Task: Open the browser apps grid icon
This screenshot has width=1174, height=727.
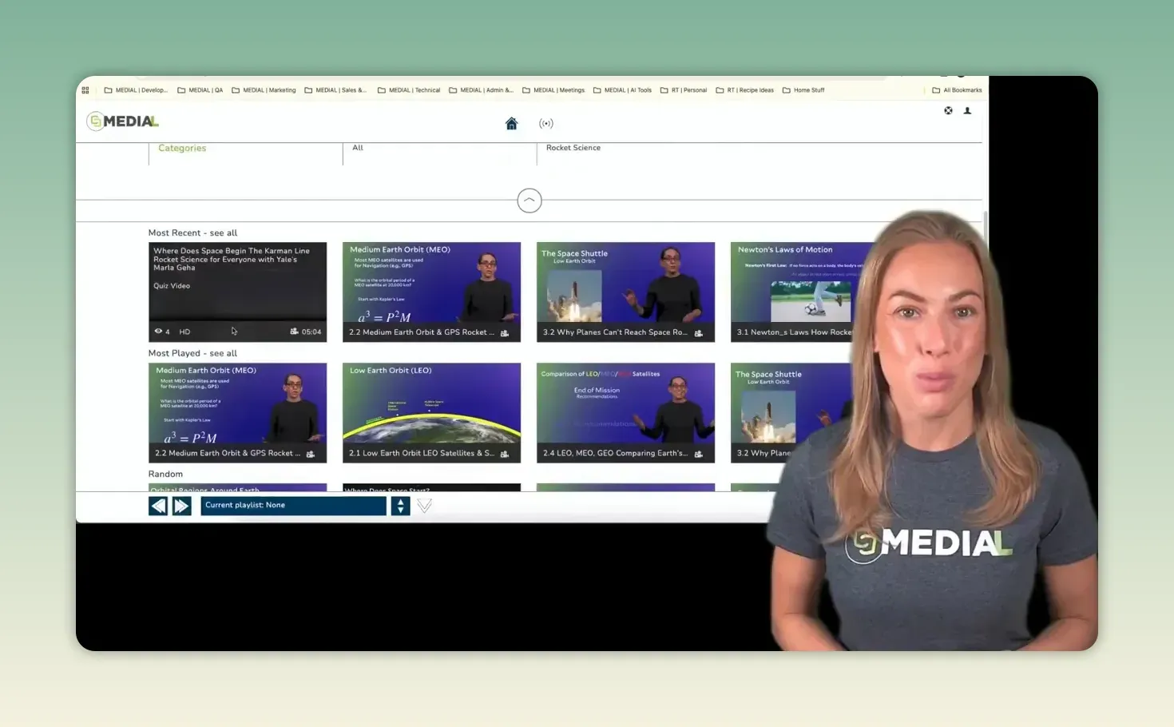Action: click(85, 90)
